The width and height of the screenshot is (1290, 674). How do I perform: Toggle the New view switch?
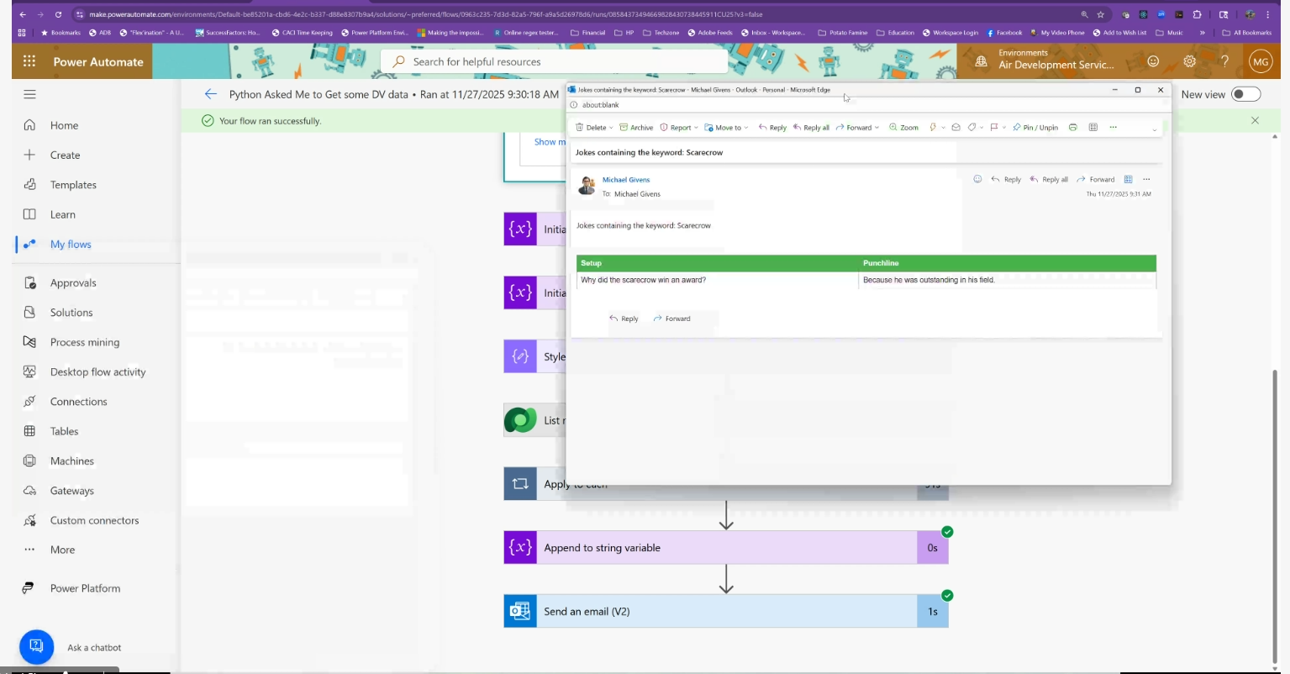(x=1245, y=94)
